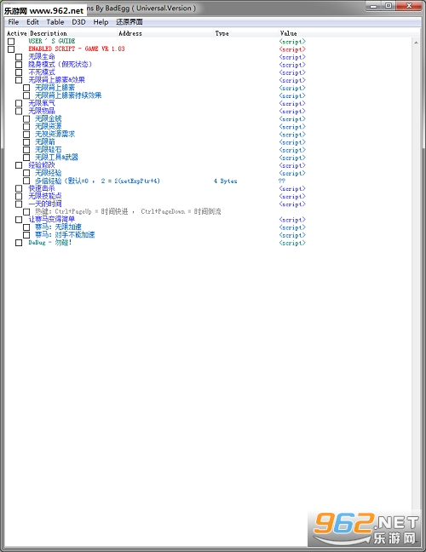Screen dimensions: 426x552
Task: Tick the 赛马: 无限加速 checkbox
Action: [26, 227]
